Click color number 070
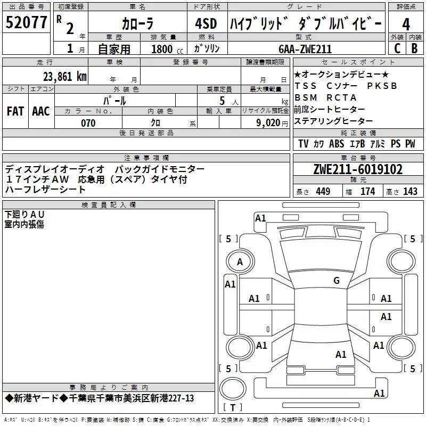426x426 pixels. (88, 123)
